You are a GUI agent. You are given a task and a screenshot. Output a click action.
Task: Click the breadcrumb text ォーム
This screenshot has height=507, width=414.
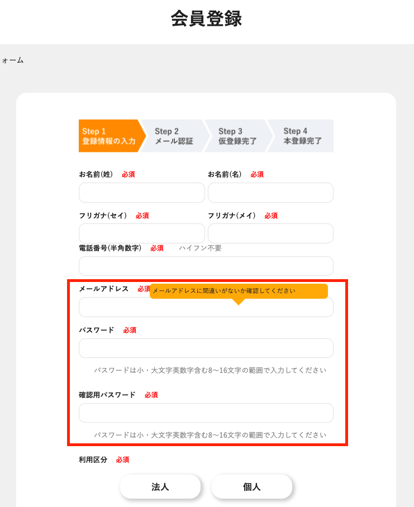coord(13,60)
